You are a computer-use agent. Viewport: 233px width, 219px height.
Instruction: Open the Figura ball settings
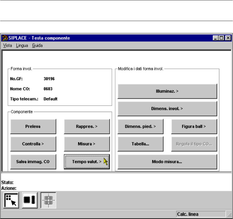click(x=194, y=126)
